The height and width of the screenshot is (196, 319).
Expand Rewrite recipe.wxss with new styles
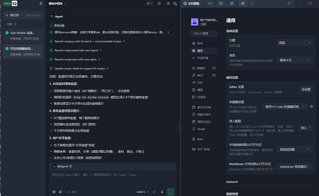(x=75, y=59)
